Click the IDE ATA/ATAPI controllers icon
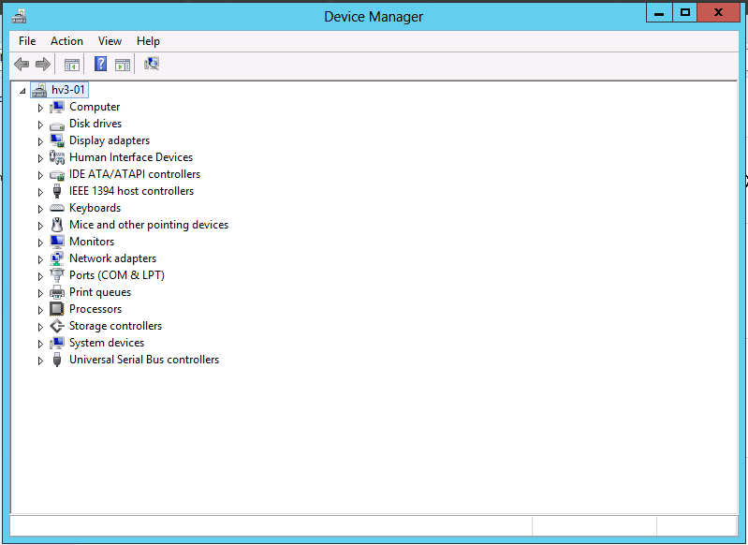 pos(57,175)
